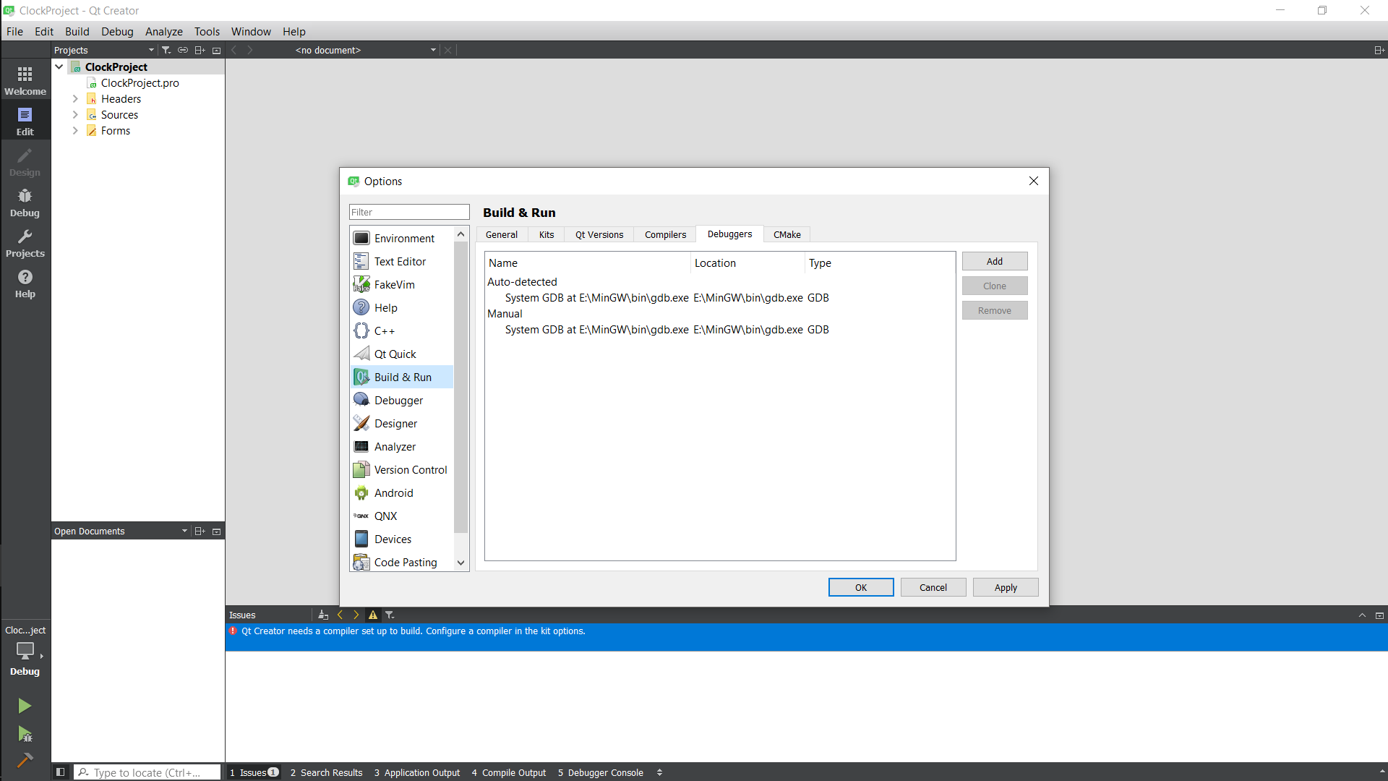Toggle warnings display in Issues pane

pos(373,615)
